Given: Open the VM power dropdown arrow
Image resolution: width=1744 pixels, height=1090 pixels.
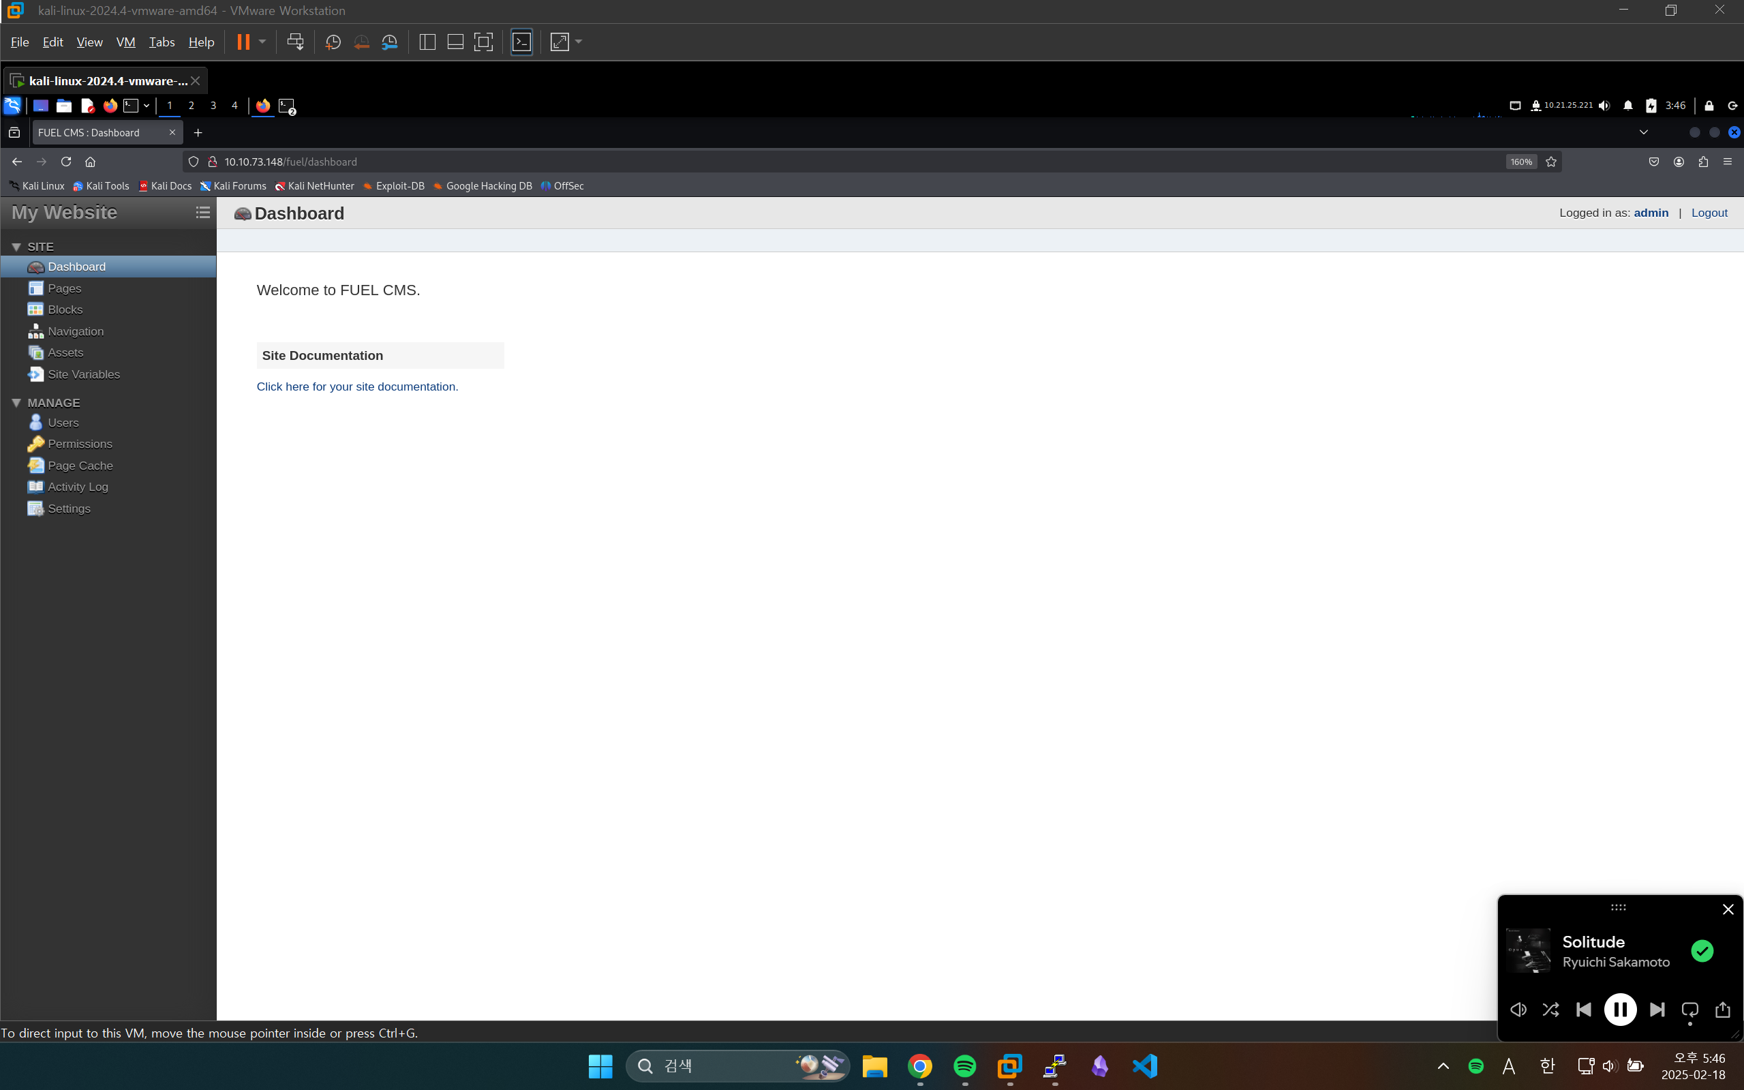Looking at the screenshot, I should click(x=262, y=42).
